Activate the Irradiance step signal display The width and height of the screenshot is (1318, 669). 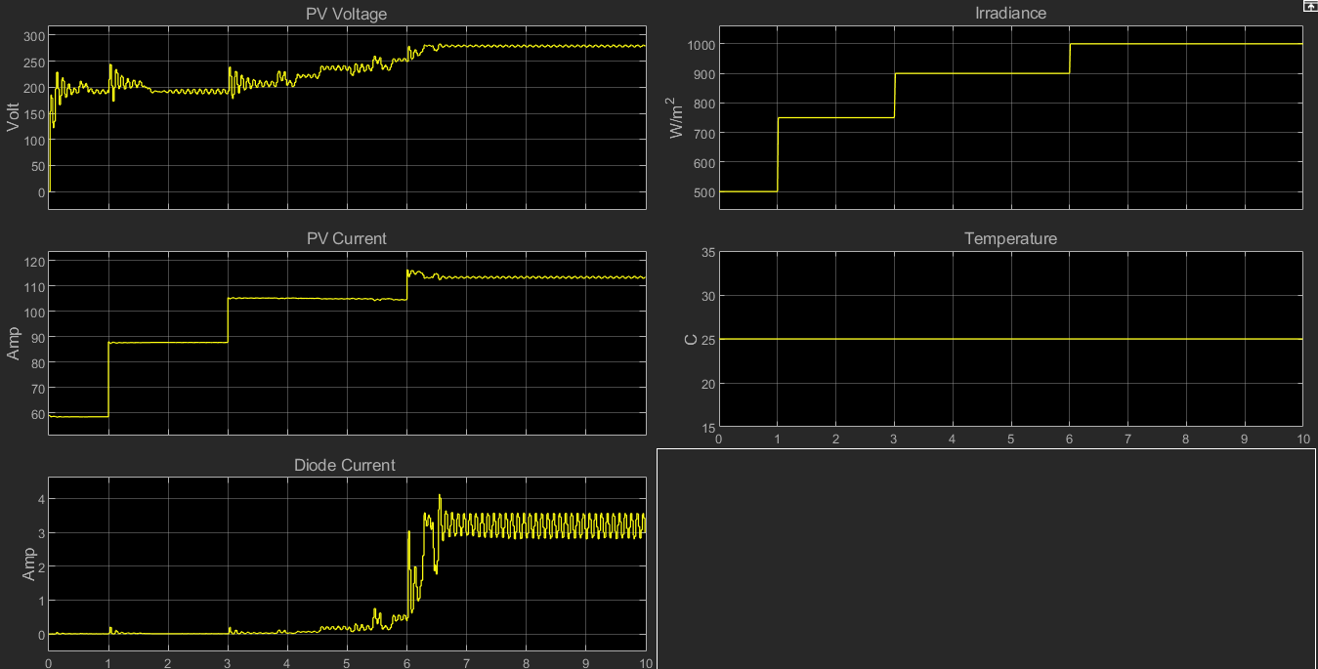coord(1010,118)
